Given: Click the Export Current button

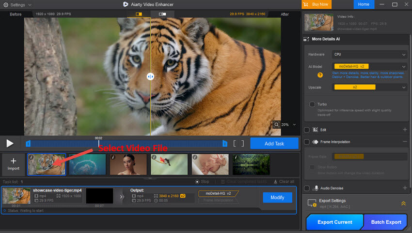Looking at the screenshot, I should click(334, 222).
